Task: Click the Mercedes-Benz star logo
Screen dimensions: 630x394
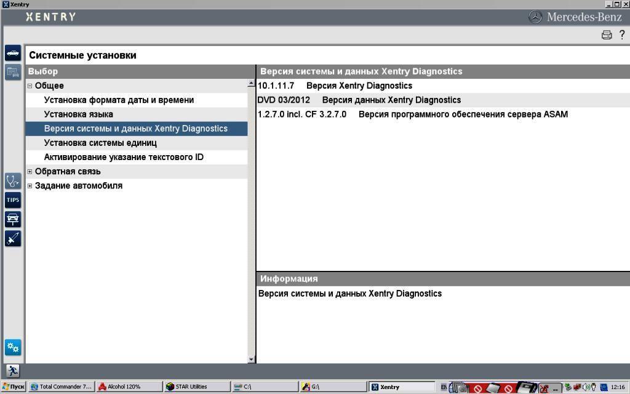Action: pyautogui.click(x=535, y=17)
